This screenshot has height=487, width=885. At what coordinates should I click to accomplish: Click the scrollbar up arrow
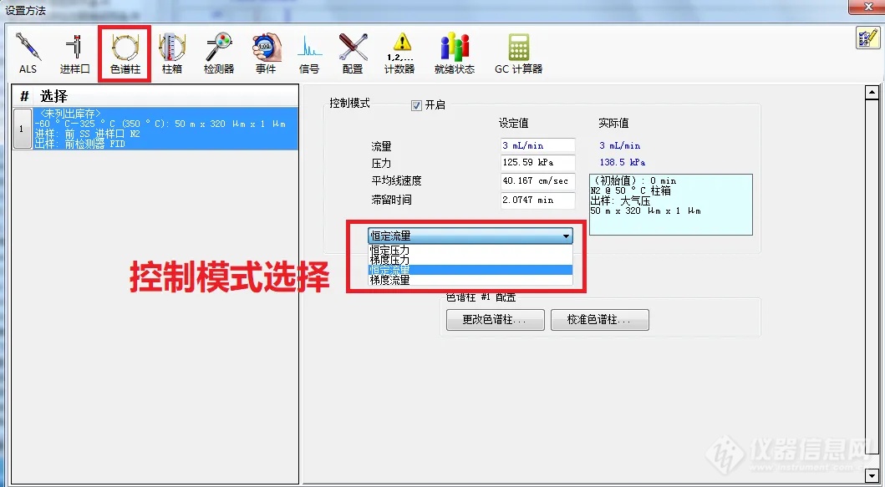(872, 92)
